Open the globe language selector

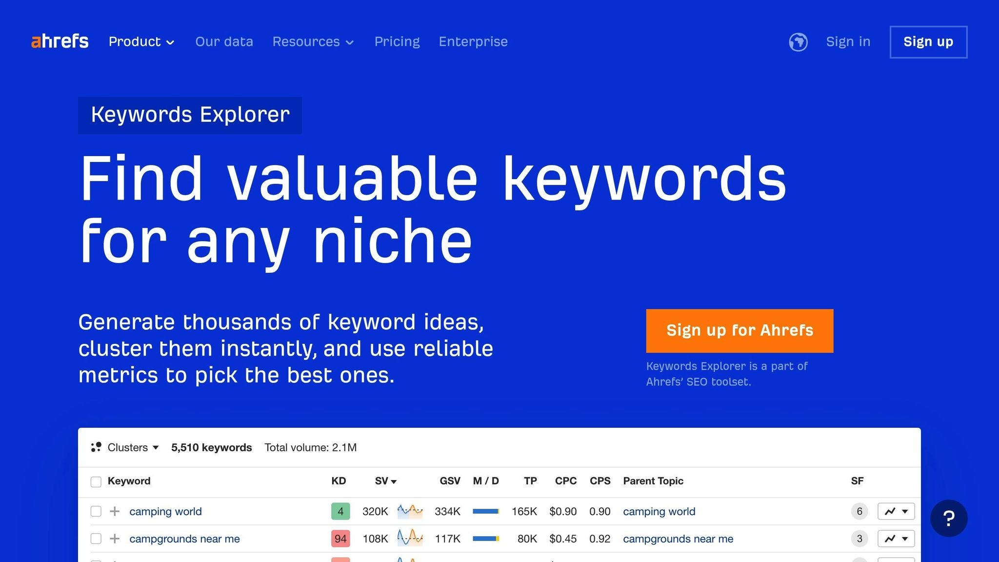(x=798, y=42)
